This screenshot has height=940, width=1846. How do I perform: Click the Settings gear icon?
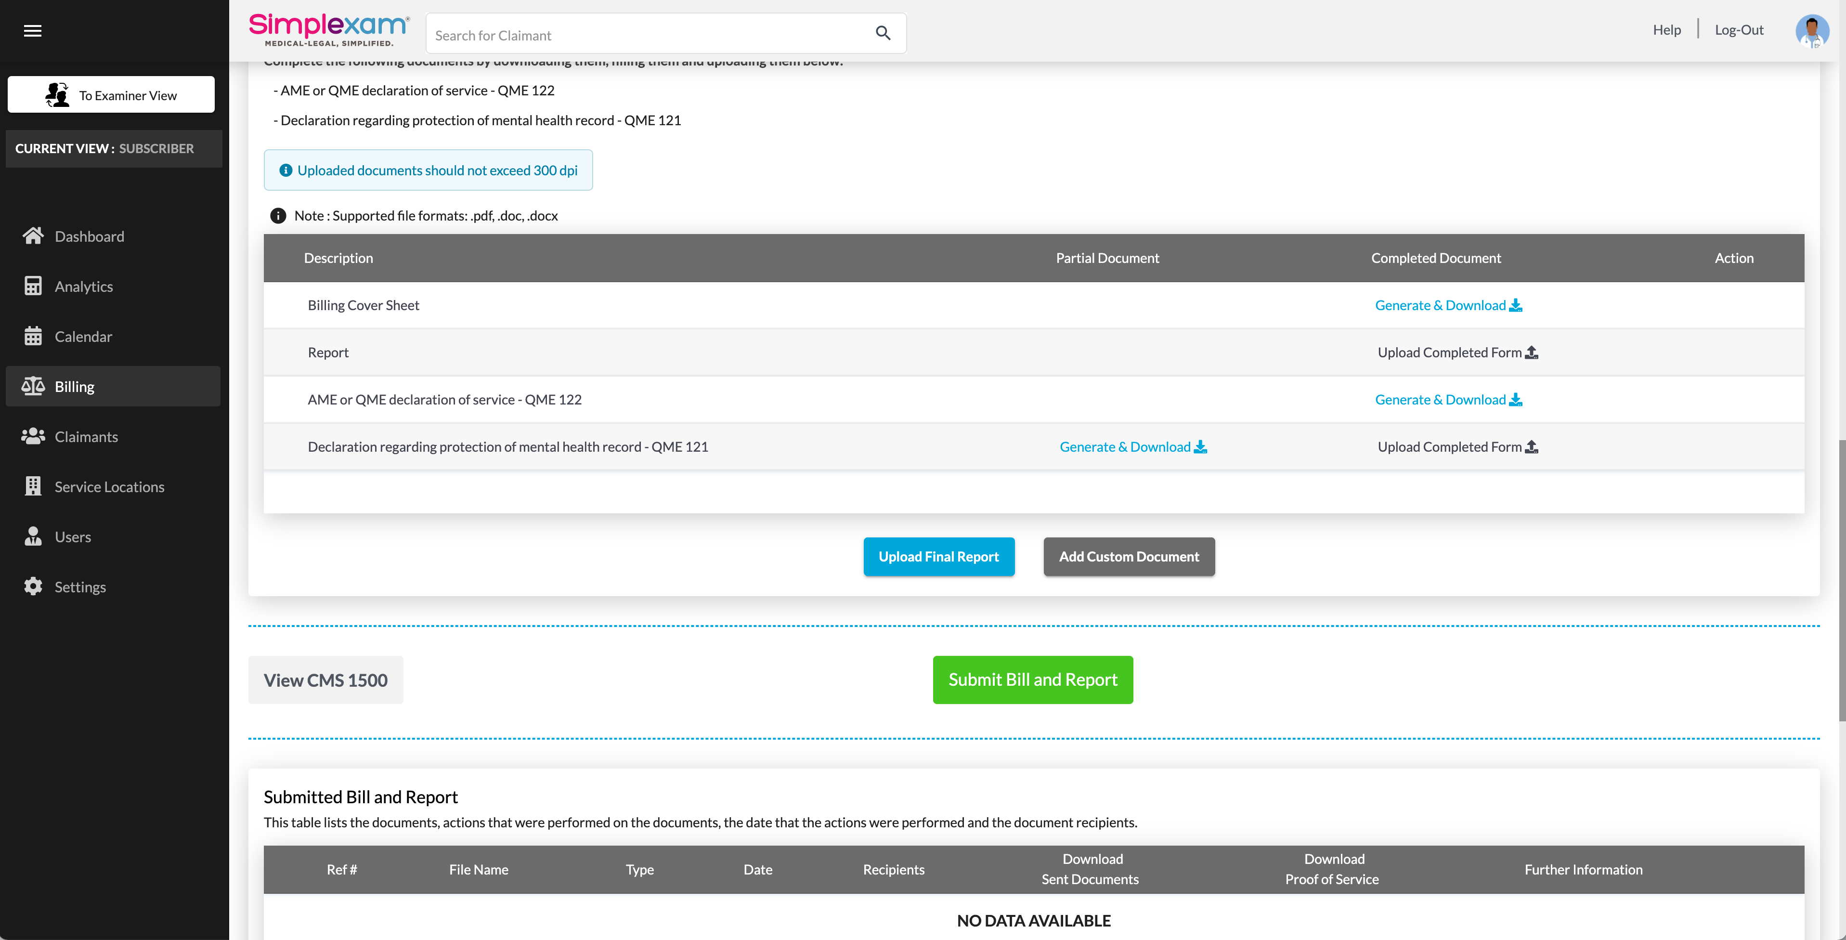click(33, 586)
